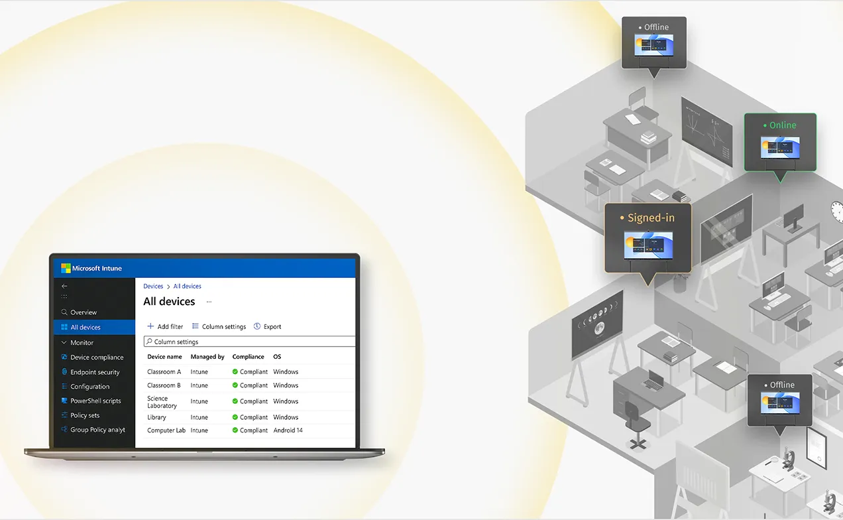The image size is (843, 520).
Task: Click the Export clock icon
Action: (257, 326)
